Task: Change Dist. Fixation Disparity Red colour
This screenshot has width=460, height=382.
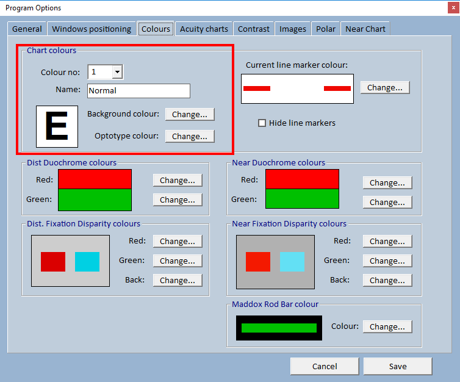Action: (x=178, y=241)
